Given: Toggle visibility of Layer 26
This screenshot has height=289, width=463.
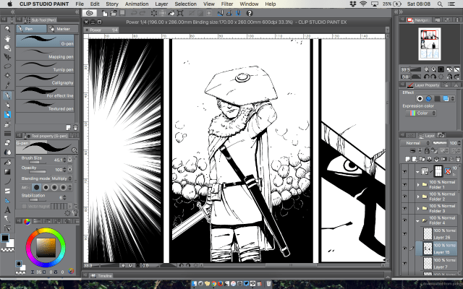Looking at the screenshot, I should [x=404, y=236].
